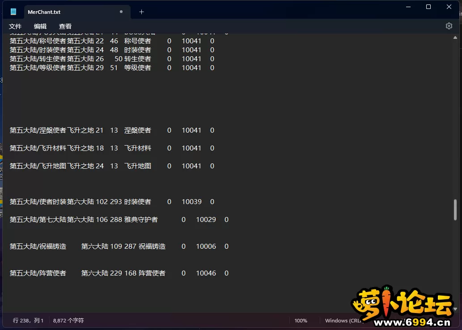Click the value 10046 in 阵营使者 row
Image resolution: width=462 pixels, height=330 pixels.
[206, 273]
